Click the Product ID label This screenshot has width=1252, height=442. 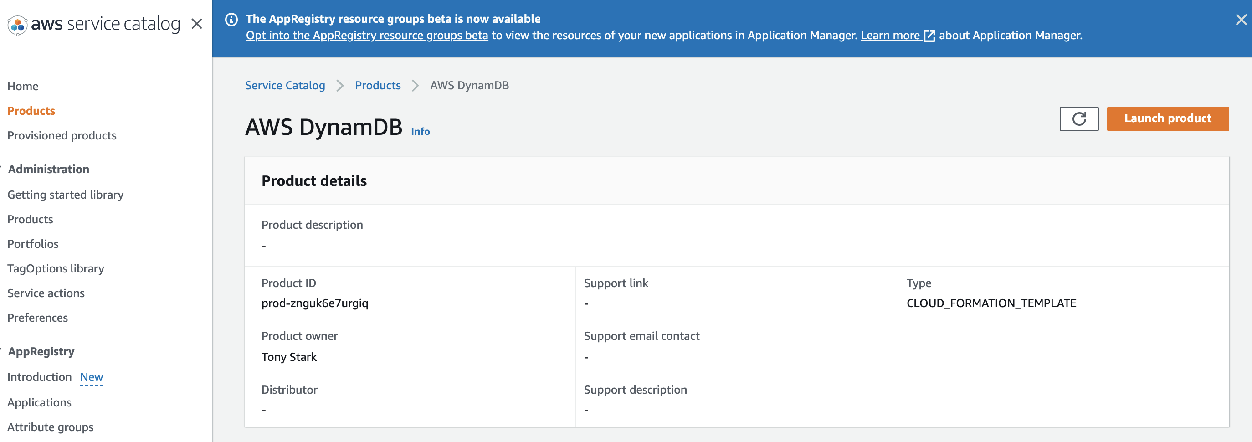(x=289, y=283)
